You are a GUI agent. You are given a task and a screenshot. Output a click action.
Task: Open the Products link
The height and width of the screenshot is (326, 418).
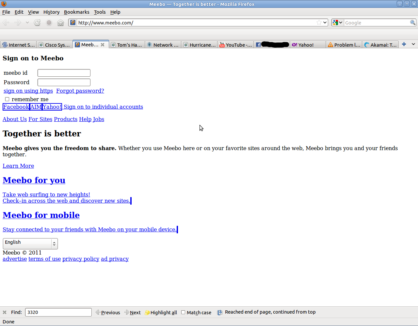[66, 119]
